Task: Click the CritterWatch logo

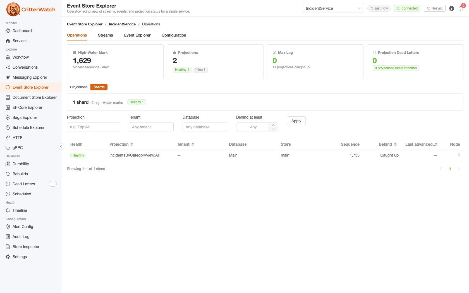Action: point(31,9)
